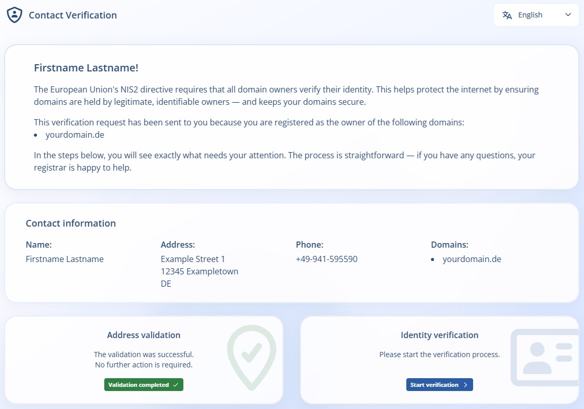The height and width of the screenshot is (409, 584).
Task: Click the Contact information heading
Action: pyautogui.click(x=71, y=223)
